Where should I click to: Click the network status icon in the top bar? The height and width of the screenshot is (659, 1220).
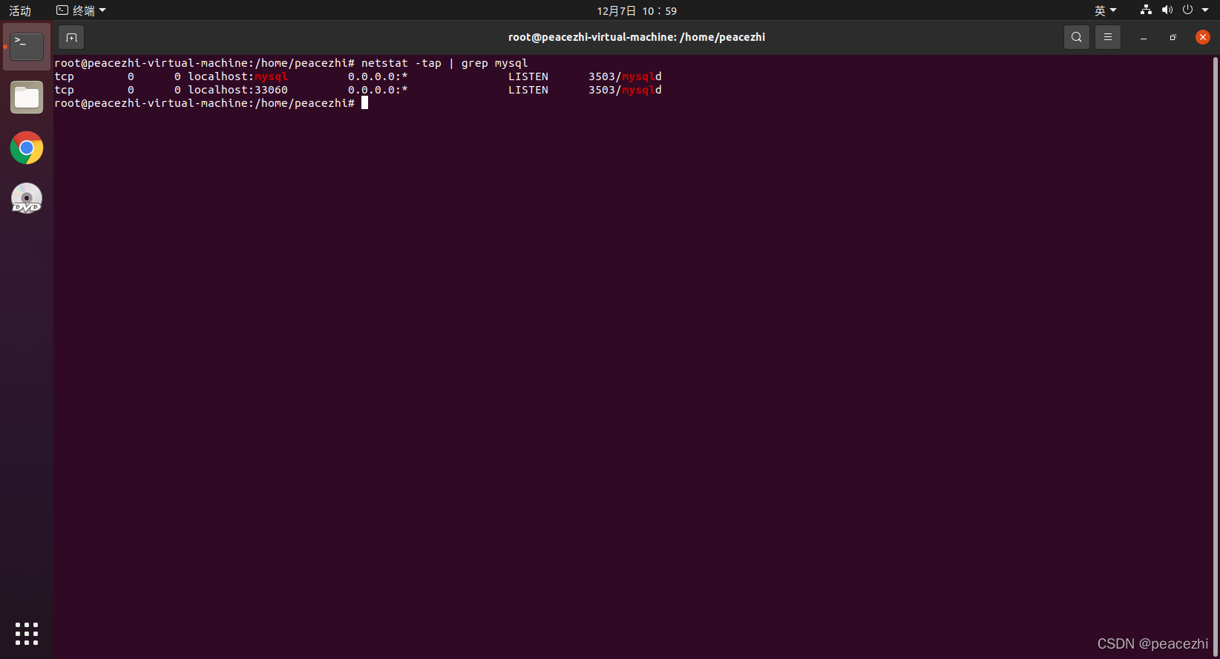(1147, 10)
